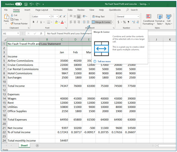
Task: Open Format as Table gallery
Action: (160, 20)
